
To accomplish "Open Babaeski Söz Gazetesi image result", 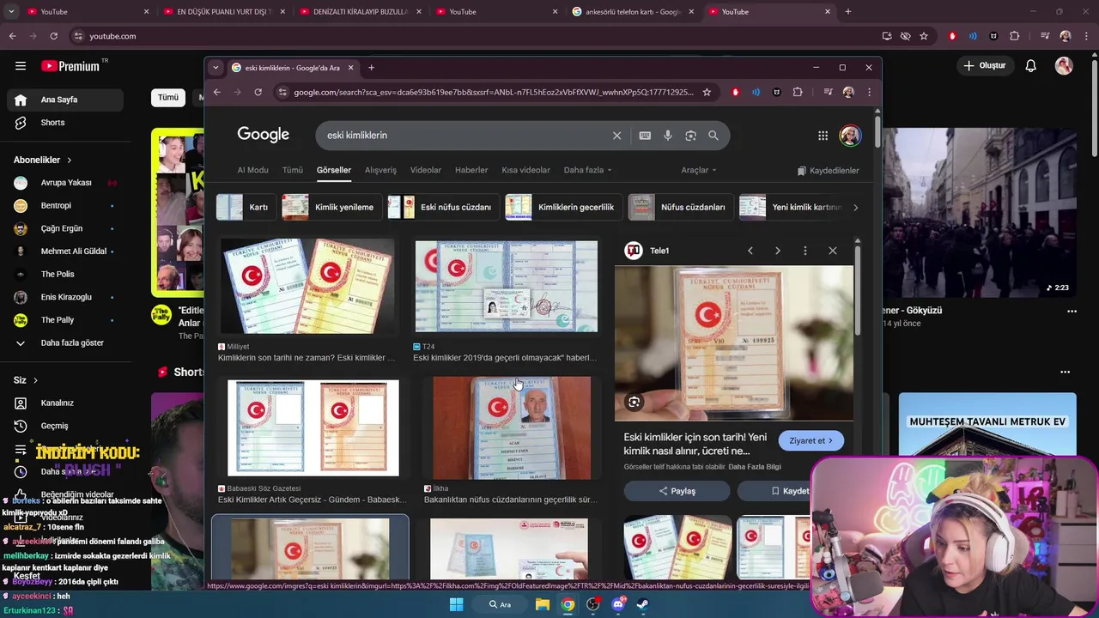I will pyautogui.click(x=313, y=427).
